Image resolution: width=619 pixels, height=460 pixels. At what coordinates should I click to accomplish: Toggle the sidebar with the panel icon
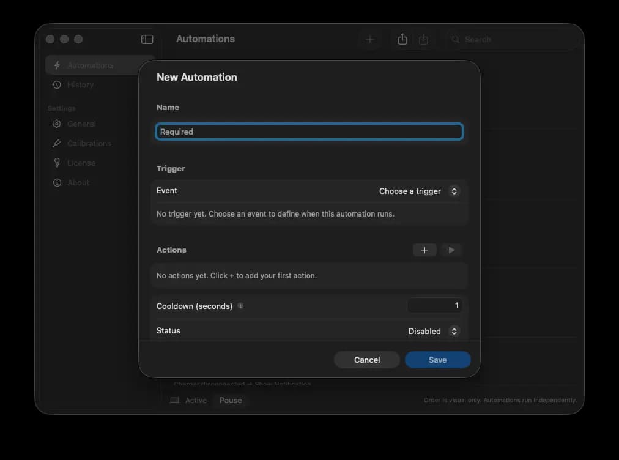(x=147, y=39)
